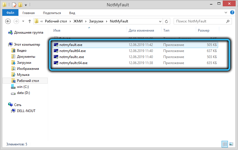Open the notmyfault.exe file
Screen dimensions: 238x150
[x=71, y=45]
